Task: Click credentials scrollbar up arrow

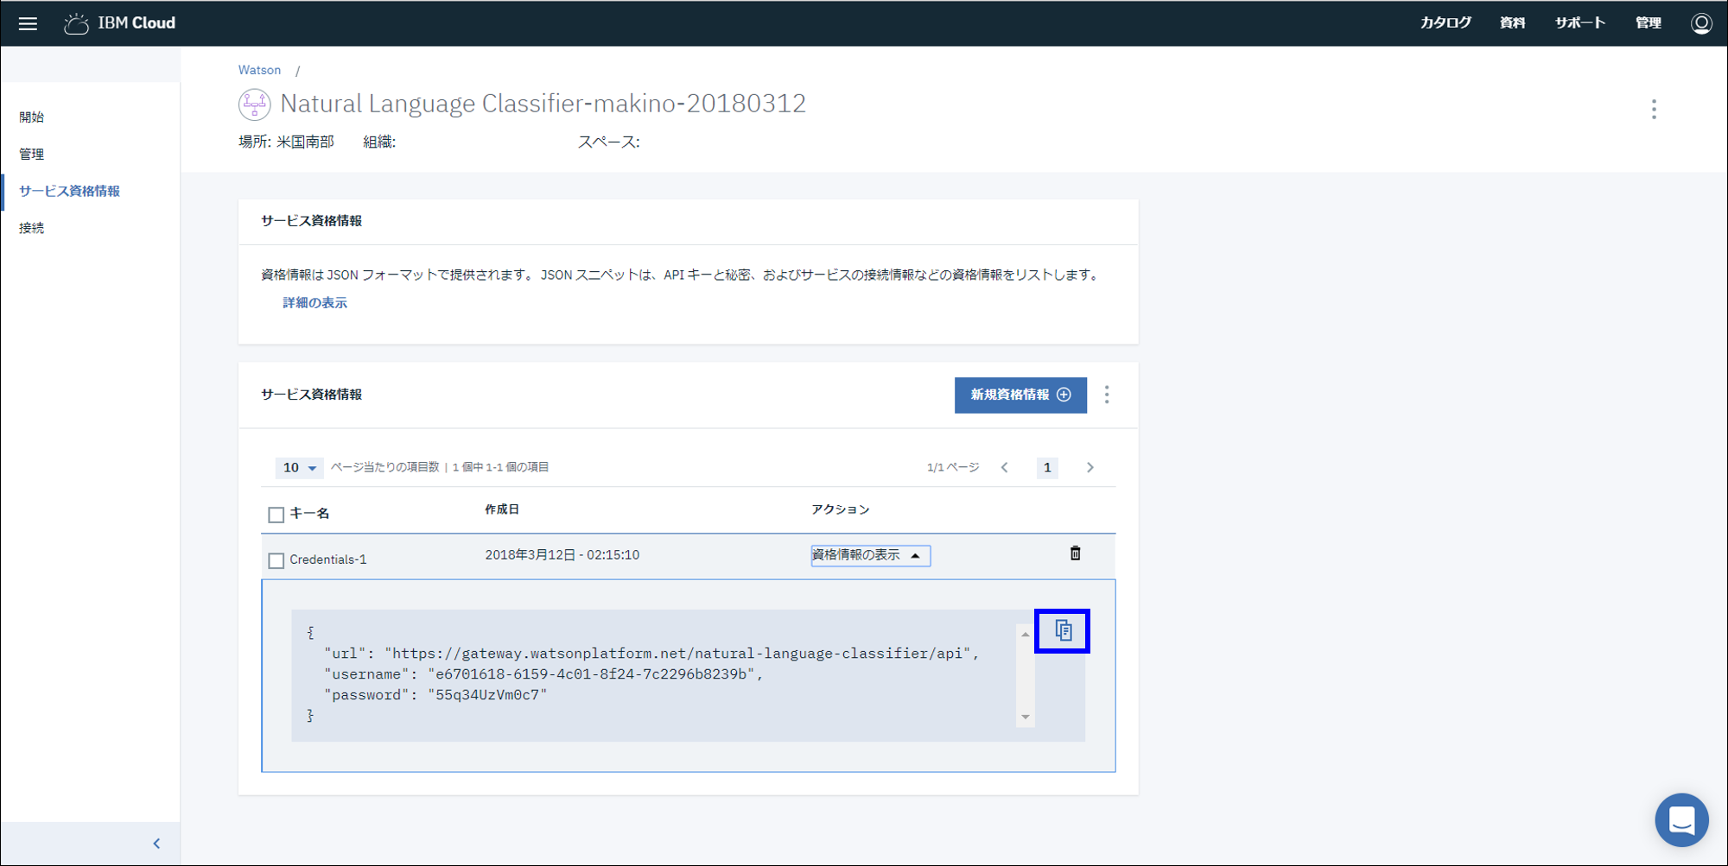Action: coord(1026,635)
